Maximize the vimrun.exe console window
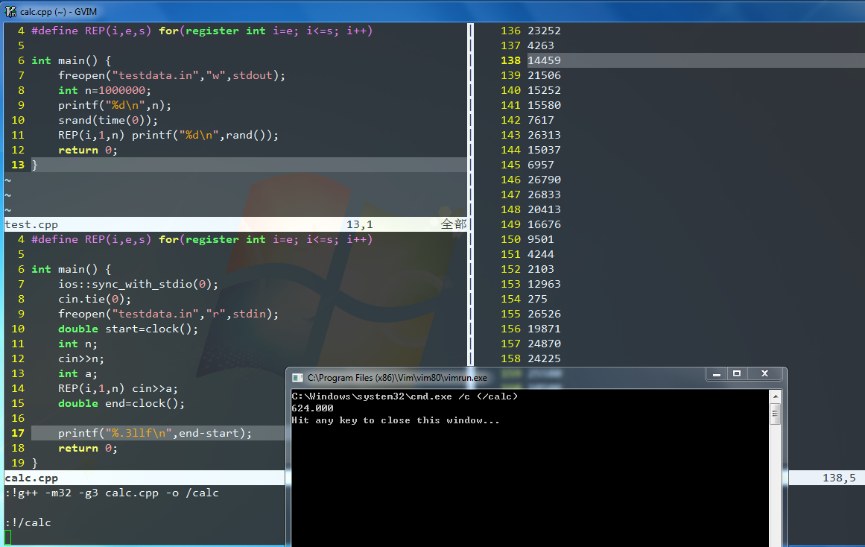The width and height of the screenshot is (865, 547). (736, 373)
